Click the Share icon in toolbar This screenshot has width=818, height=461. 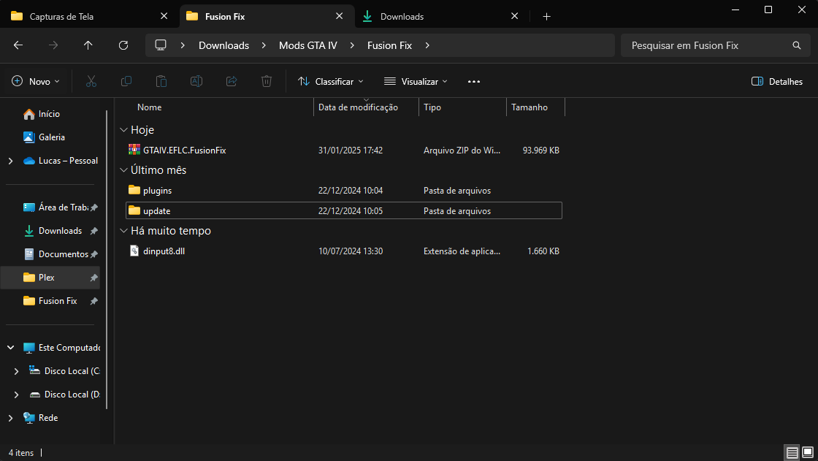232,81
